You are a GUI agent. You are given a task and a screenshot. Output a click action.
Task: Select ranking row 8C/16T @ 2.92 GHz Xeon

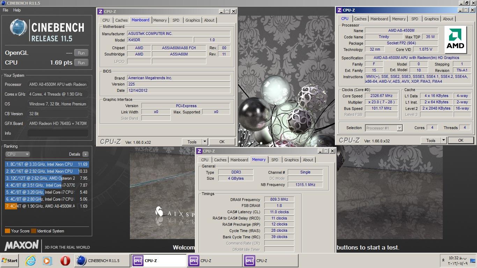(47, 171)
